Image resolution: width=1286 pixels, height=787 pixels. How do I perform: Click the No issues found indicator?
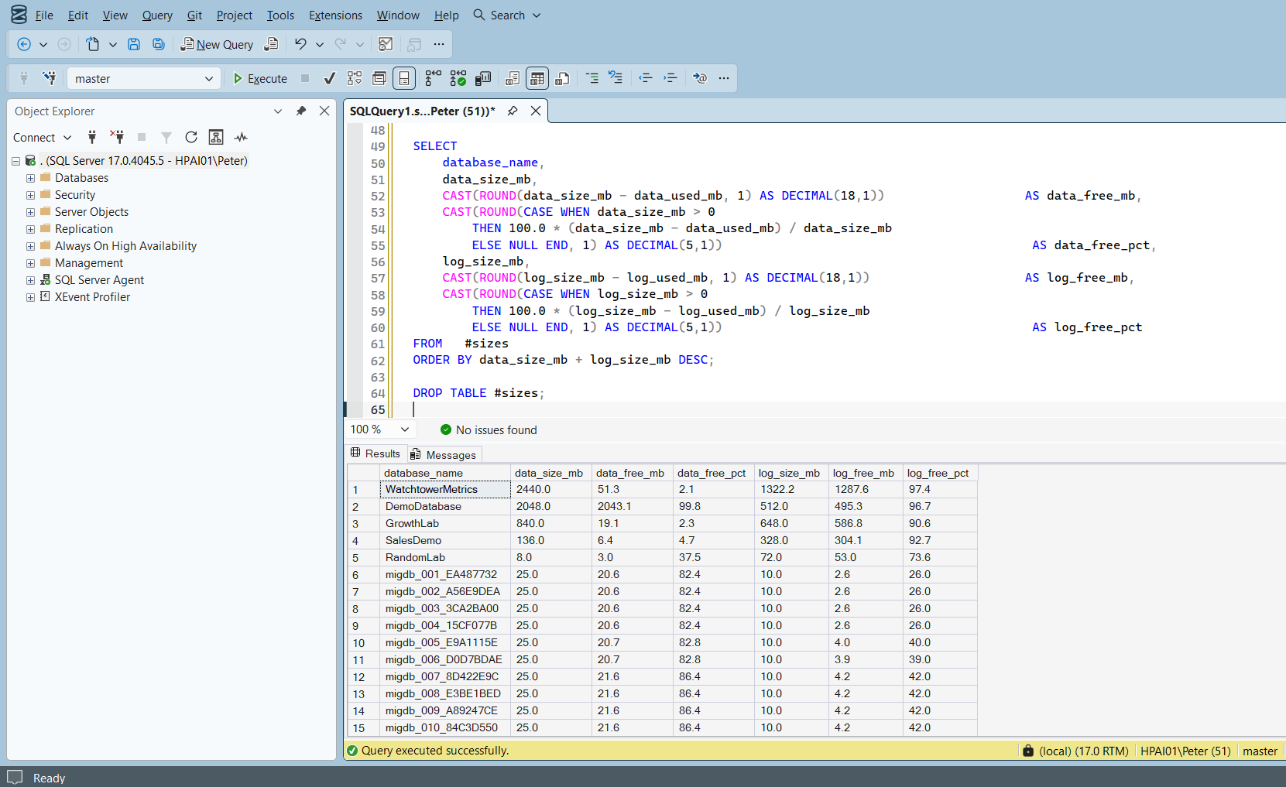tap(489, 429)
